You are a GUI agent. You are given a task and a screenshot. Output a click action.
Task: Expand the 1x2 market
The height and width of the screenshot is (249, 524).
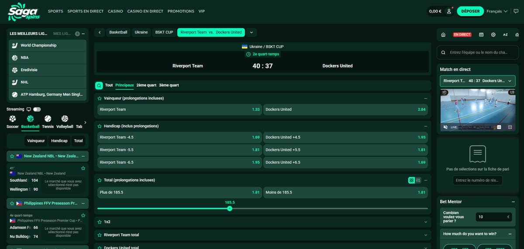426,222
